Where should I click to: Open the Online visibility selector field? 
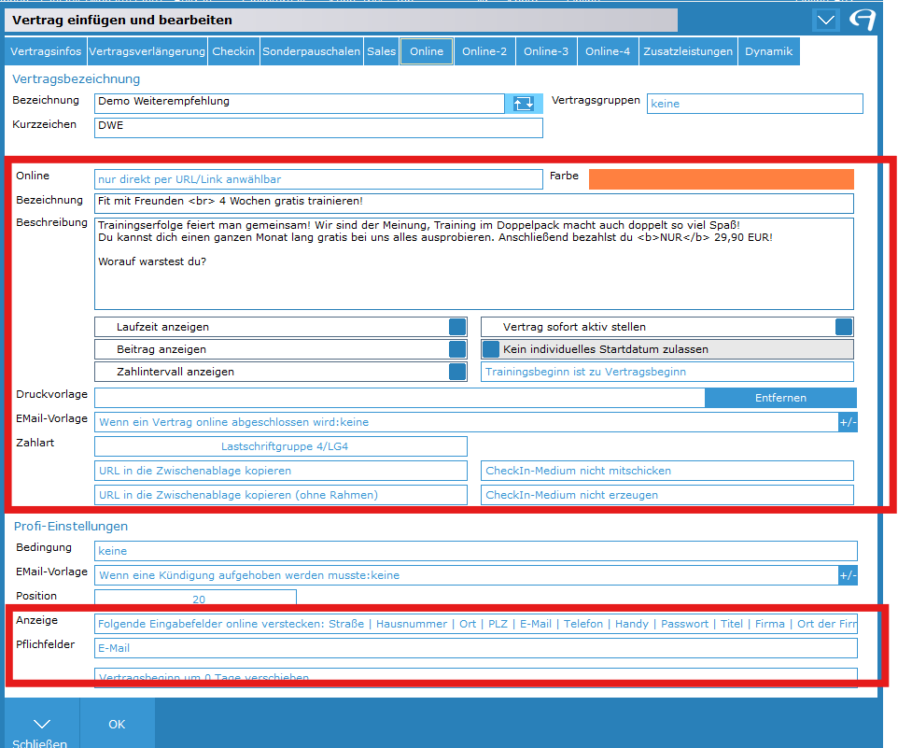click(x=317, y=179)
